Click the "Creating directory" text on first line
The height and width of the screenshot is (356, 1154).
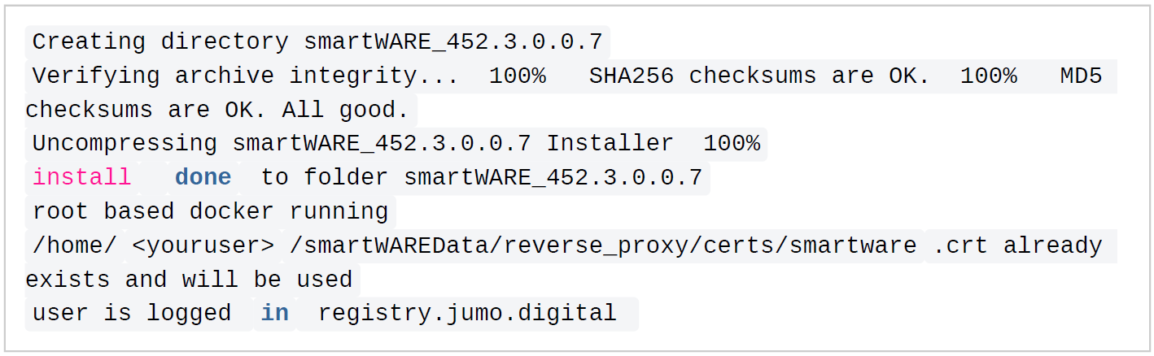160,41
